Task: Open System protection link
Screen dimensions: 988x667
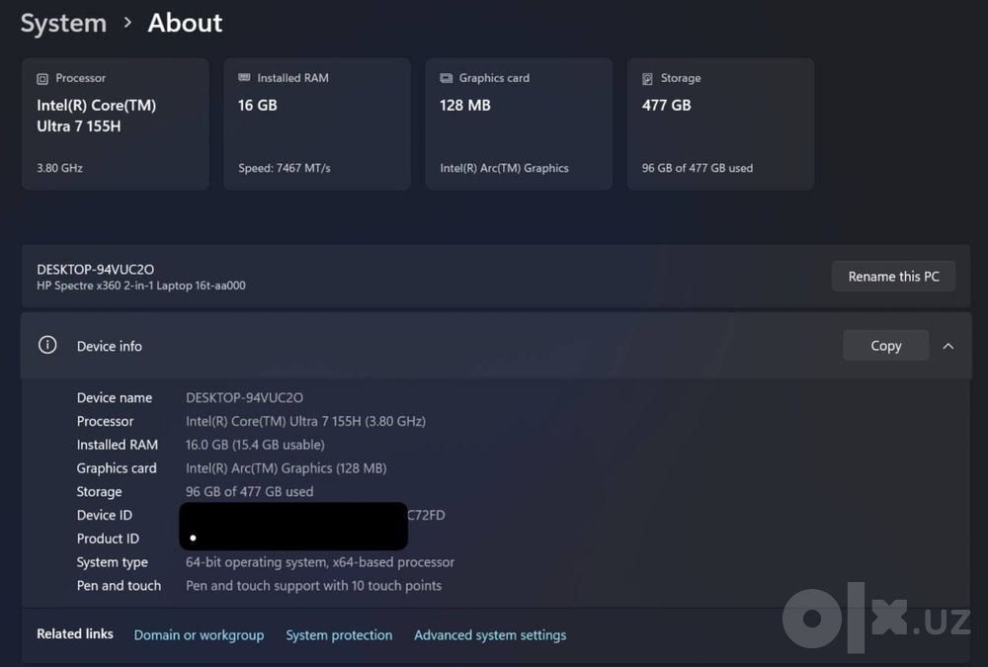Action: coord(339,634)
